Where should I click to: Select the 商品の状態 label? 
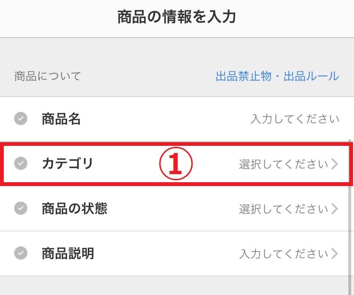[x=75, y=208]
